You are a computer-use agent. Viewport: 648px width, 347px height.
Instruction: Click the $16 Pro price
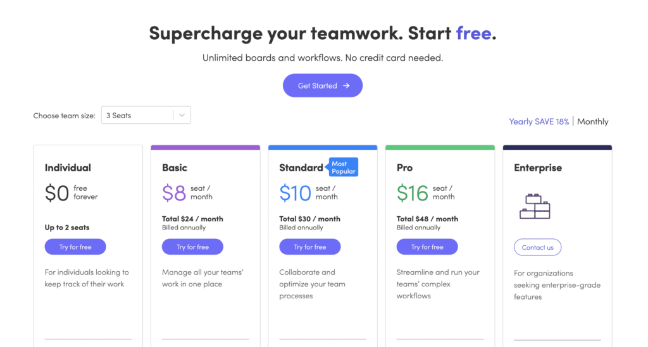tap(413, 193)
